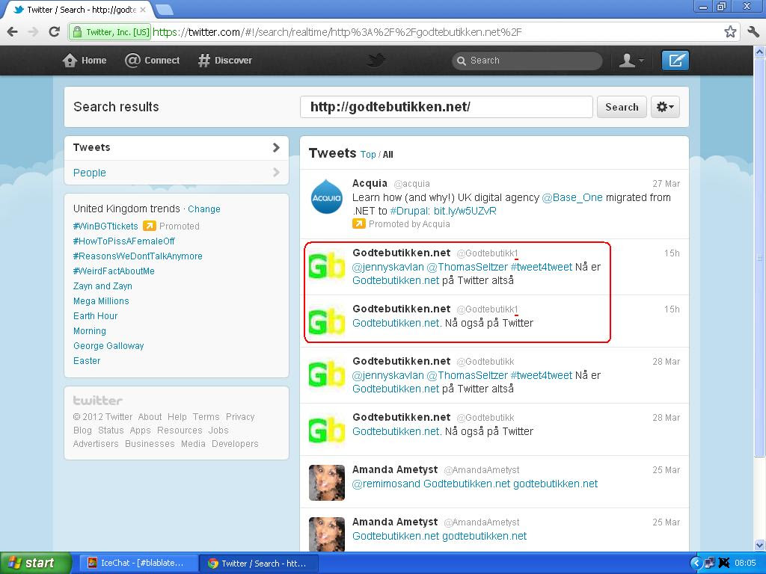Click the Twitter / Search Chrome taskbar button

[x=258, y=563]
